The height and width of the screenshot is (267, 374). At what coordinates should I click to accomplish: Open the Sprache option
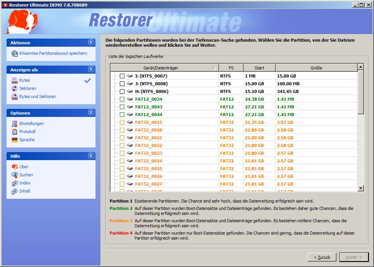(x=27, y=140)
